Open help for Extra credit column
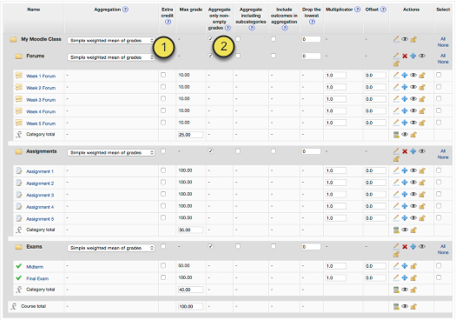 168,22
